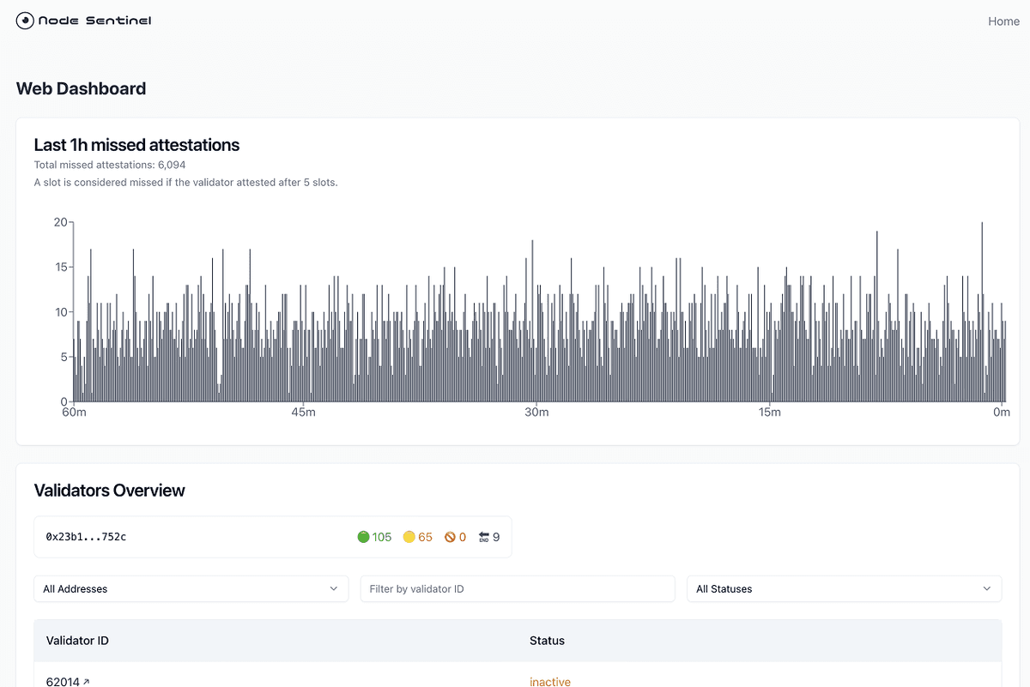Click the Status column header

click(546, 641)
